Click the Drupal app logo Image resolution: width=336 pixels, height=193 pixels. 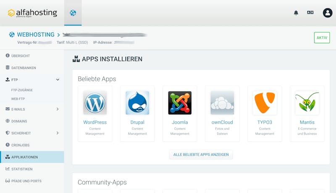tap(137, 103)
